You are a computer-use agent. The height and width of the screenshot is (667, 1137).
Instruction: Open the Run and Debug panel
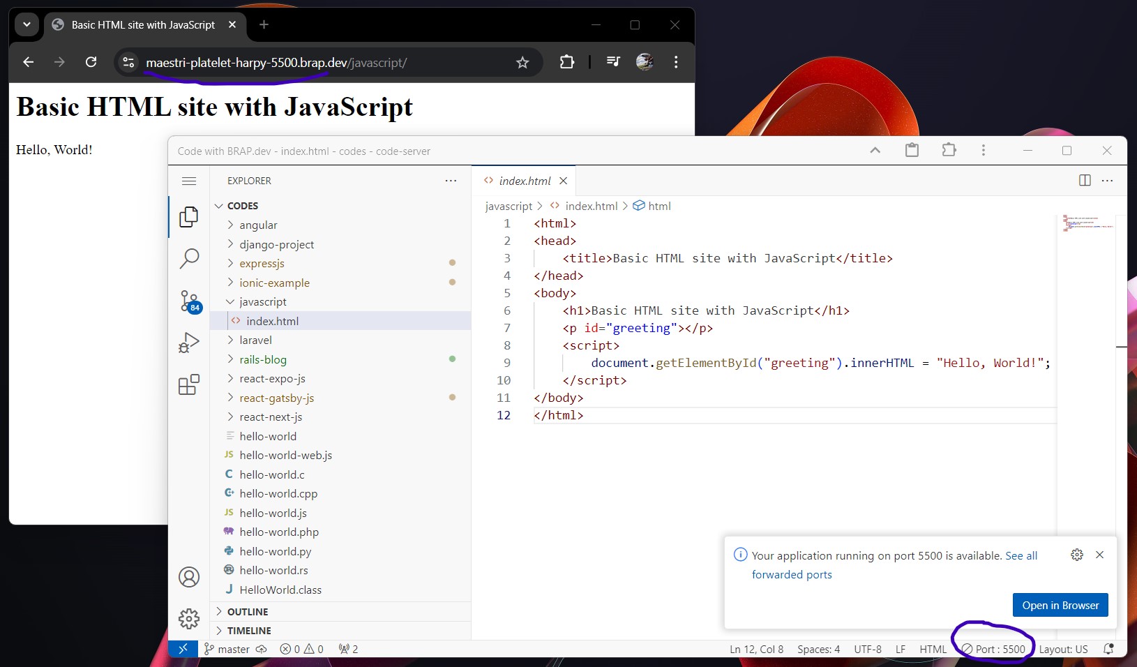click(x=189, y=343)
